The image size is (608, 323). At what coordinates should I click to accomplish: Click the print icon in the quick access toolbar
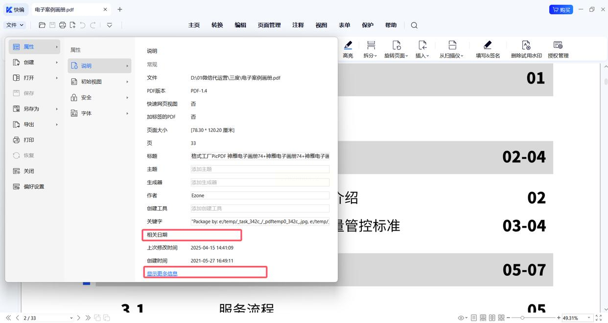63,25
